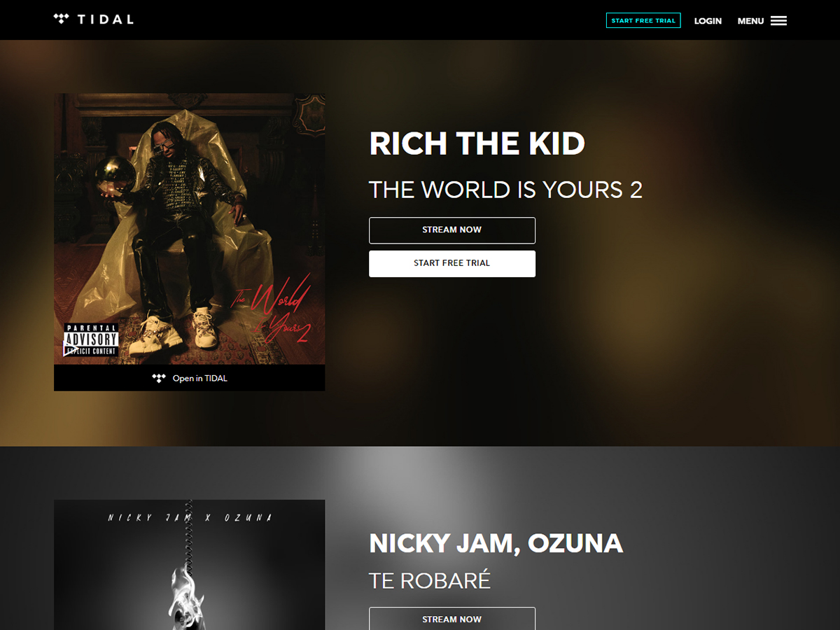Click the Nicky Jam x Ozuna cover art
Image resolution: width=840 pixels, height=630 pixels.
click(x=189, y=565)
